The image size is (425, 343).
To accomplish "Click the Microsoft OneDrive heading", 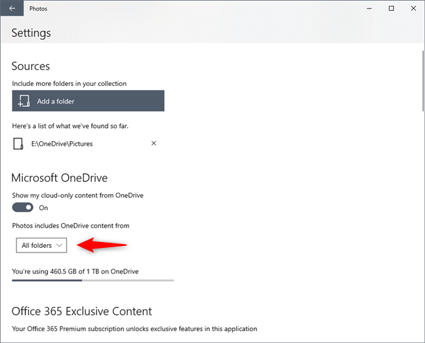I will pyautogui.click(x=60, y=178).
